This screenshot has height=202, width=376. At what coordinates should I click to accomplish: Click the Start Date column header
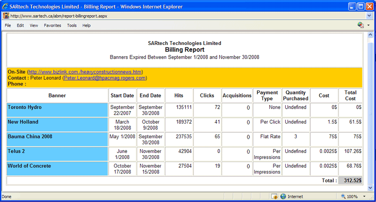coord(122,96)
